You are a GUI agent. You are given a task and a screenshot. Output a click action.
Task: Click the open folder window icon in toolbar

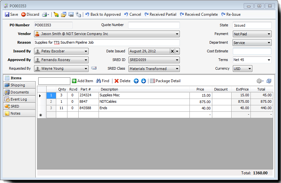[x=64, y=14]
